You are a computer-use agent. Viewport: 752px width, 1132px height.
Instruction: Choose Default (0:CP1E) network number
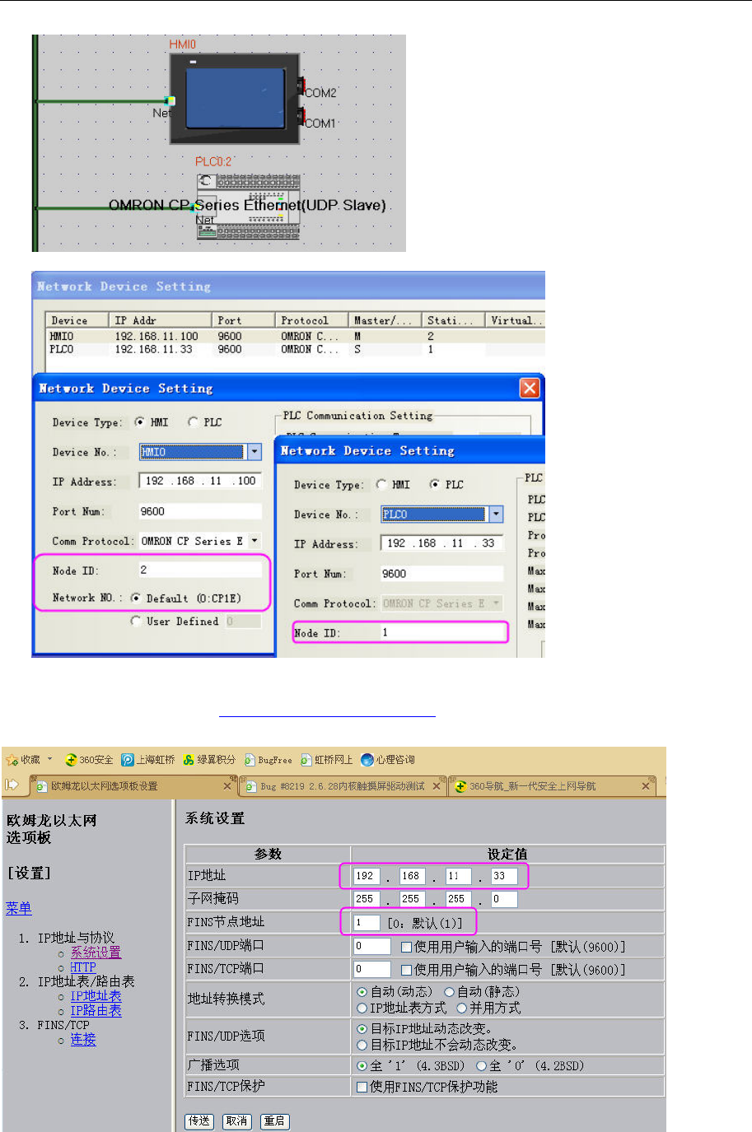pos(136,598)
